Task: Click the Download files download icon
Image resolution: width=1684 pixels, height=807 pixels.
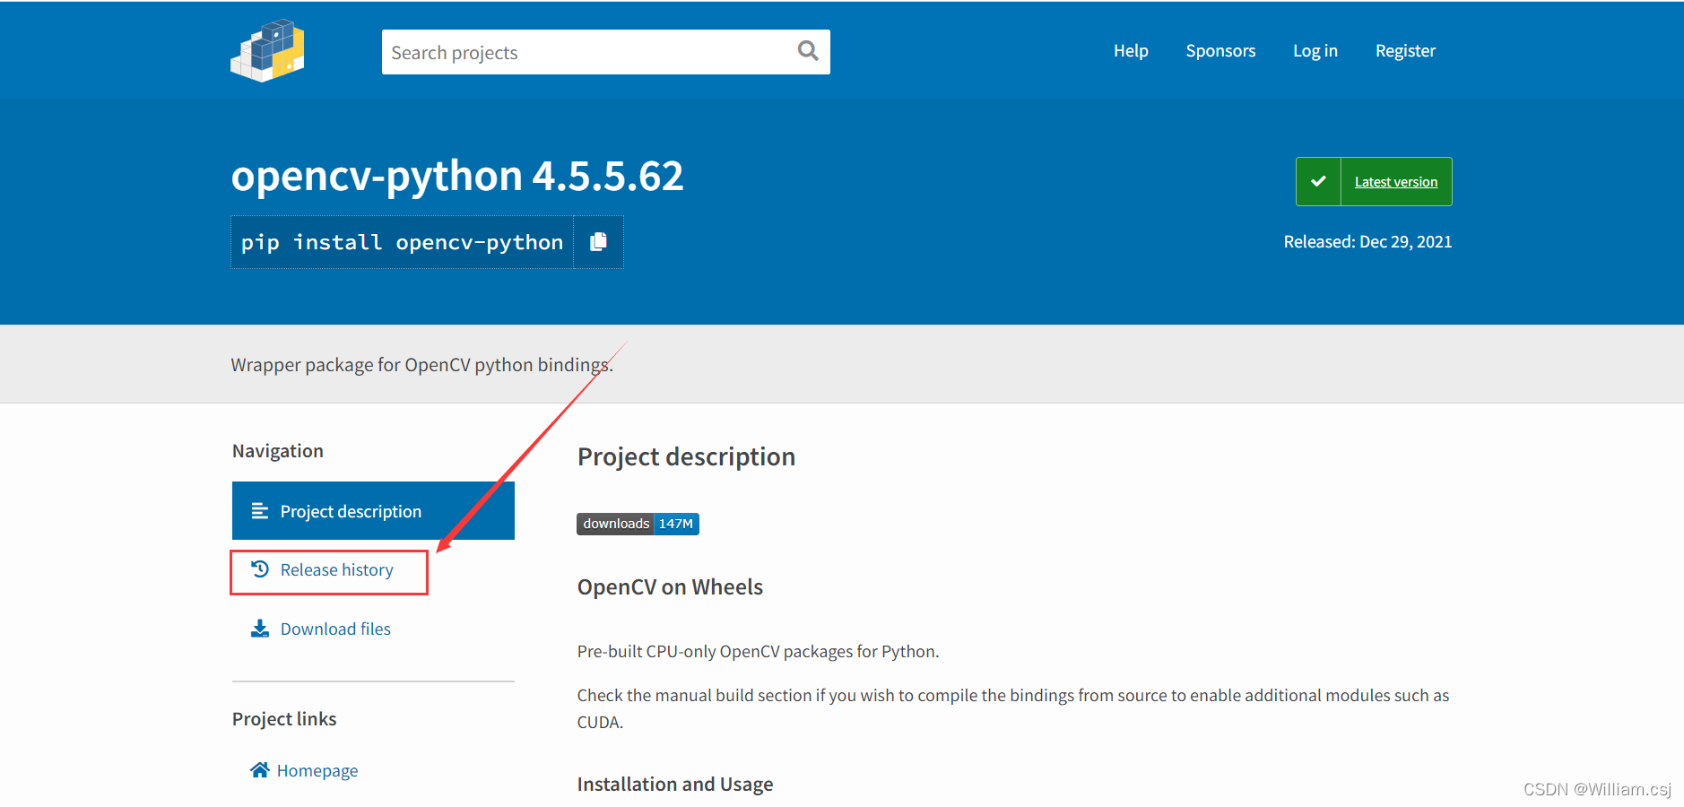Action: (x=259, y=628)
